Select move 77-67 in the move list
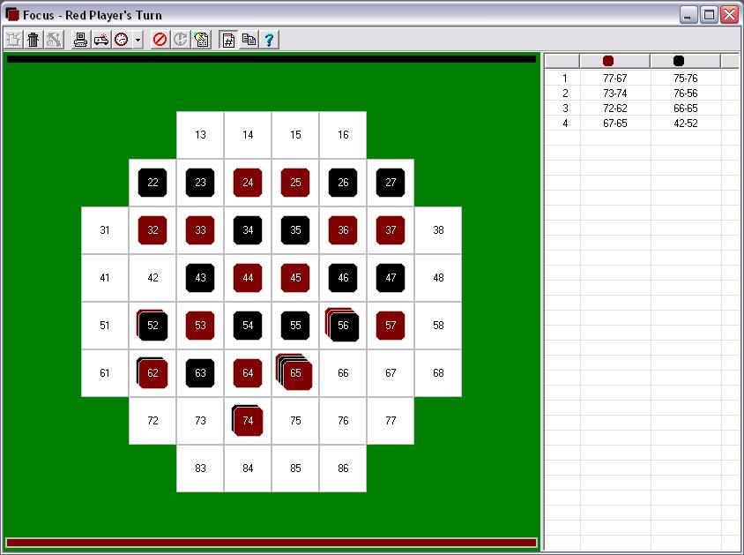The height and width of the screenshot is (555, 744). point(615,78)
